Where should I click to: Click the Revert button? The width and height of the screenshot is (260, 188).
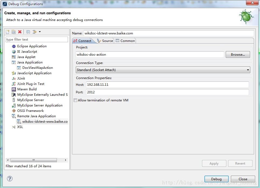tap(240, 163)
